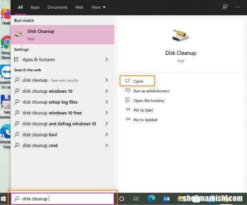Viewport: 247px width, 205px height.
Task: Open Apps & features settings result
Action: tap(63, 60)
